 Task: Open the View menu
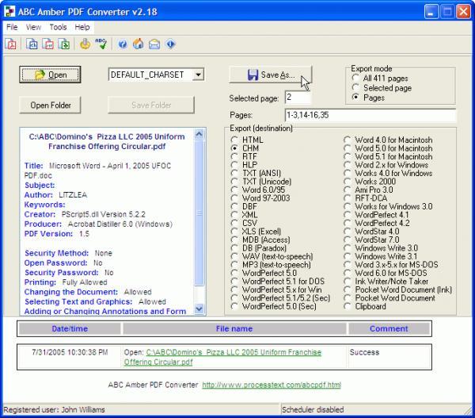33,27
